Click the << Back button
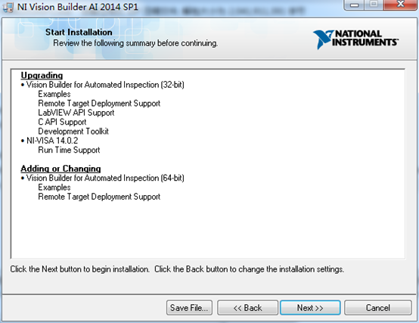This screenshot has width=419, height=323. pyautogui.click(x=247, y=308)
